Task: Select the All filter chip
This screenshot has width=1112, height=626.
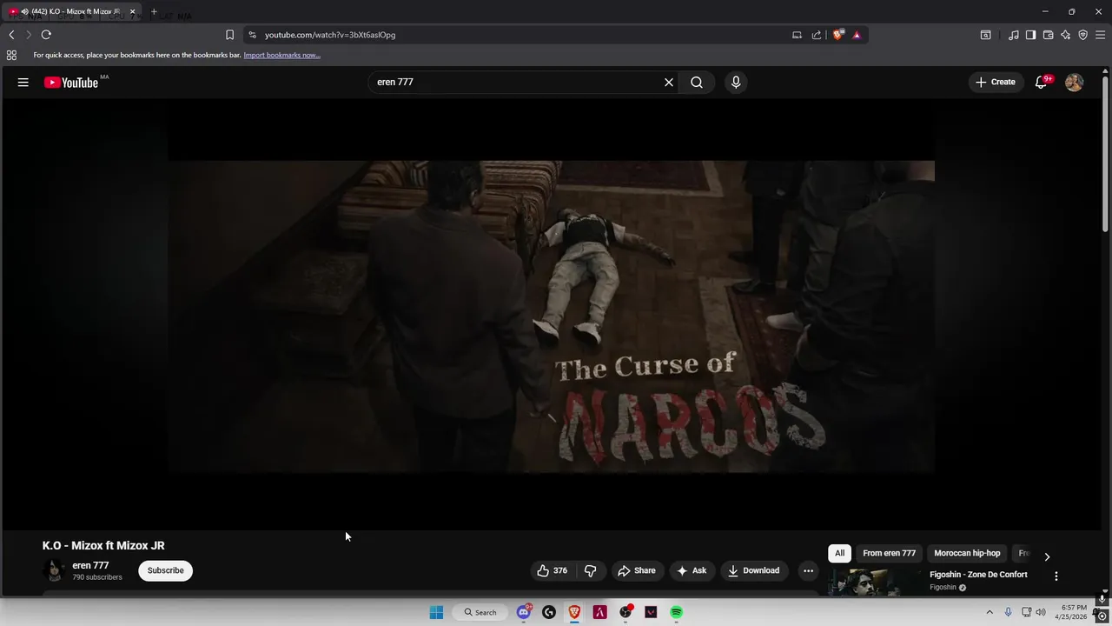Action: pos(839,553)
